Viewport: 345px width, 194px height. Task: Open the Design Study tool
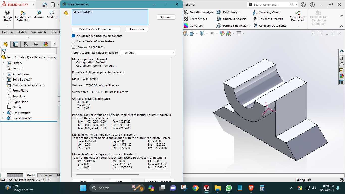(x=7, y=16)
